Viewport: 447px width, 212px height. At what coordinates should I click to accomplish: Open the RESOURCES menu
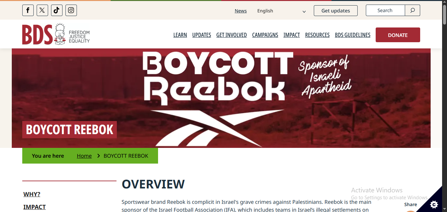click(x=317, y=35)
